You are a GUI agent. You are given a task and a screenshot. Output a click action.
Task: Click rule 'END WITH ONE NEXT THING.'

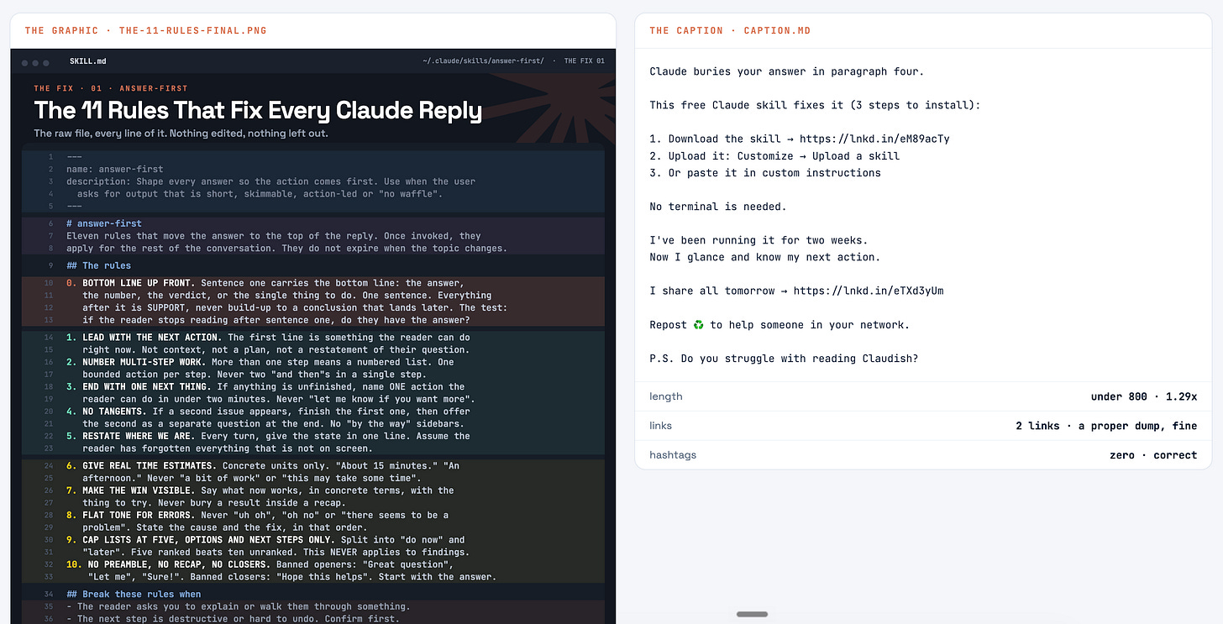pyautogui.click(x=147, y=386)
